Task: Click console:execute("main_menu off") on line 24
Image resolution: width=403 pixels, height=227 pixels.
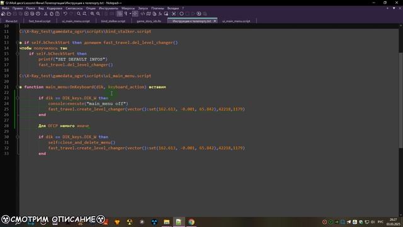Action: tap(88, 103)
